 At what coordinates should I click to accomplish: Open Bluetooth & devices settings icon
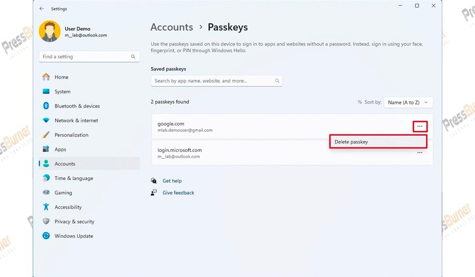pos(46,106)
